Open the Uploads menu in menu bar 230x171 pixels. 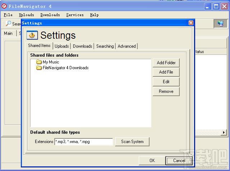(26, 15)
